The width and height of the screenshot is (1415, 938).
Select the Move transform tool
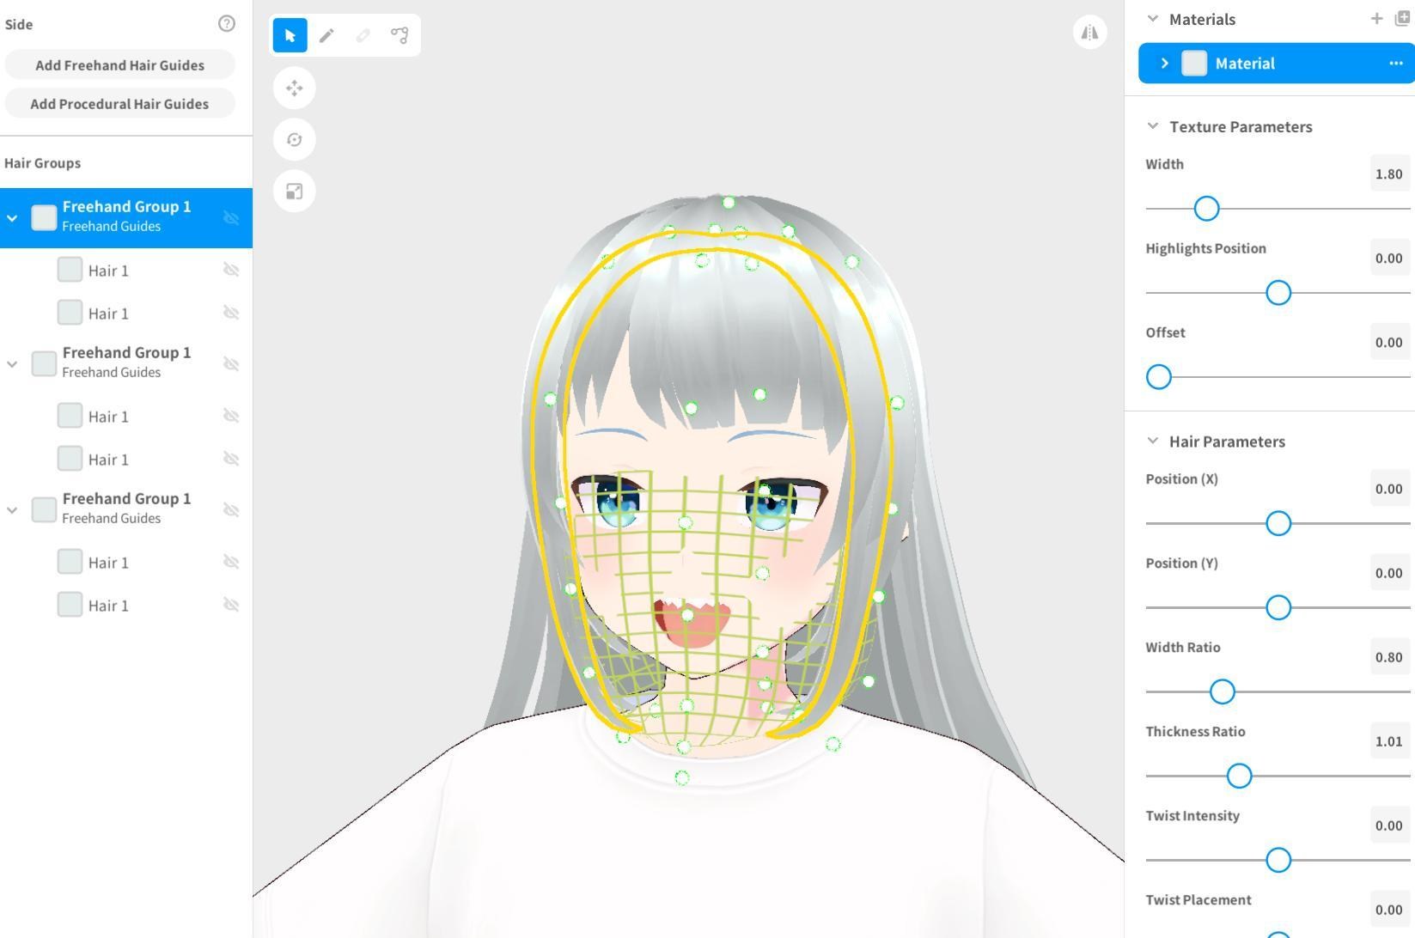[x=295, y=88]
